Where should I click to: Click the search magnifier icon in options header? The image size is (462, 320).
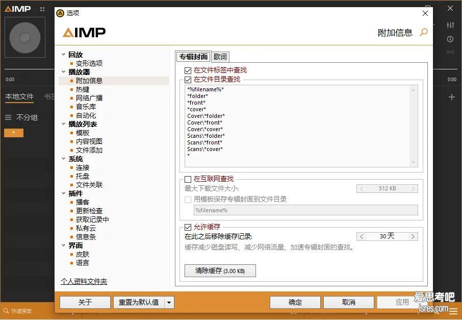(x=423, y=33)
